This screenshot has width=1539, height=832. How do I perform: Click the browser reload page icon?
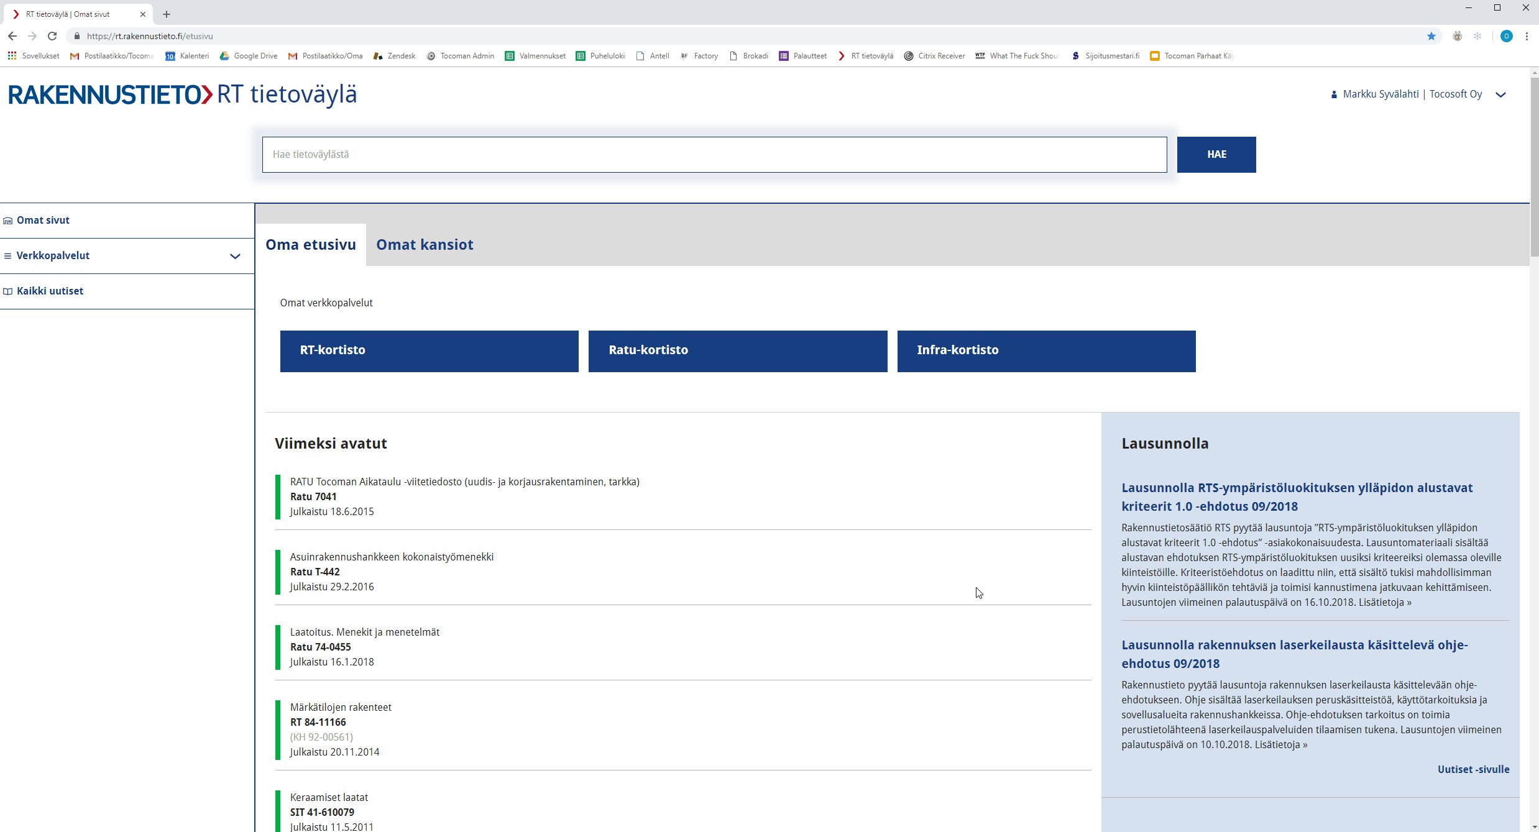[x=52, y=36]
